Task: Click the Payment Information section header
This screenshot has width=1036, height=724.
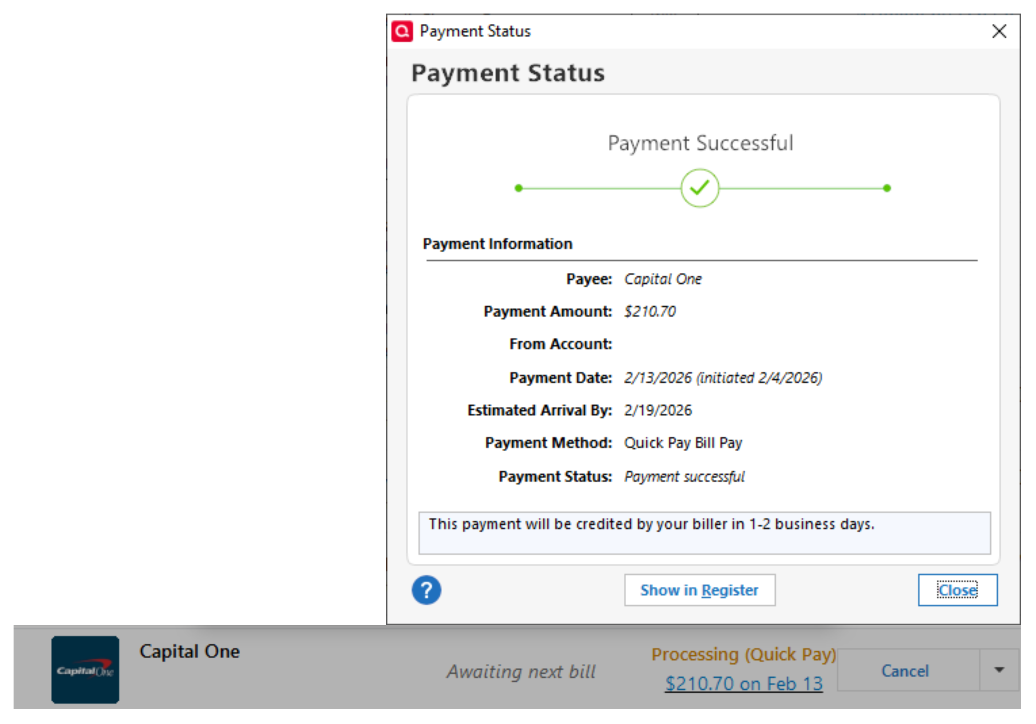Action: [x=497, y=244]
